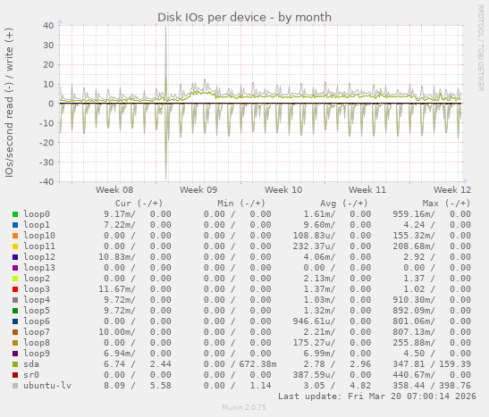489x417 pixels.
Task: Select the loop8 legend label
Action: pyautogui.click(x=37, y=343)
